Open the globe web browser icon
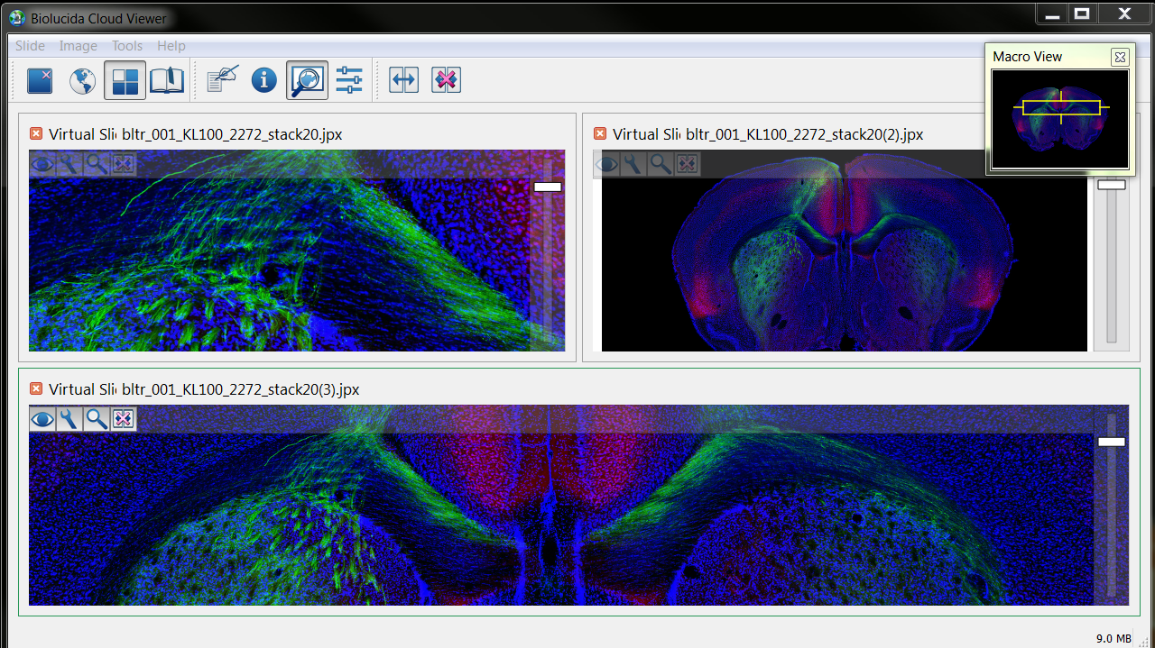Viewport: 1155px width, 648px height. point(82,81)
